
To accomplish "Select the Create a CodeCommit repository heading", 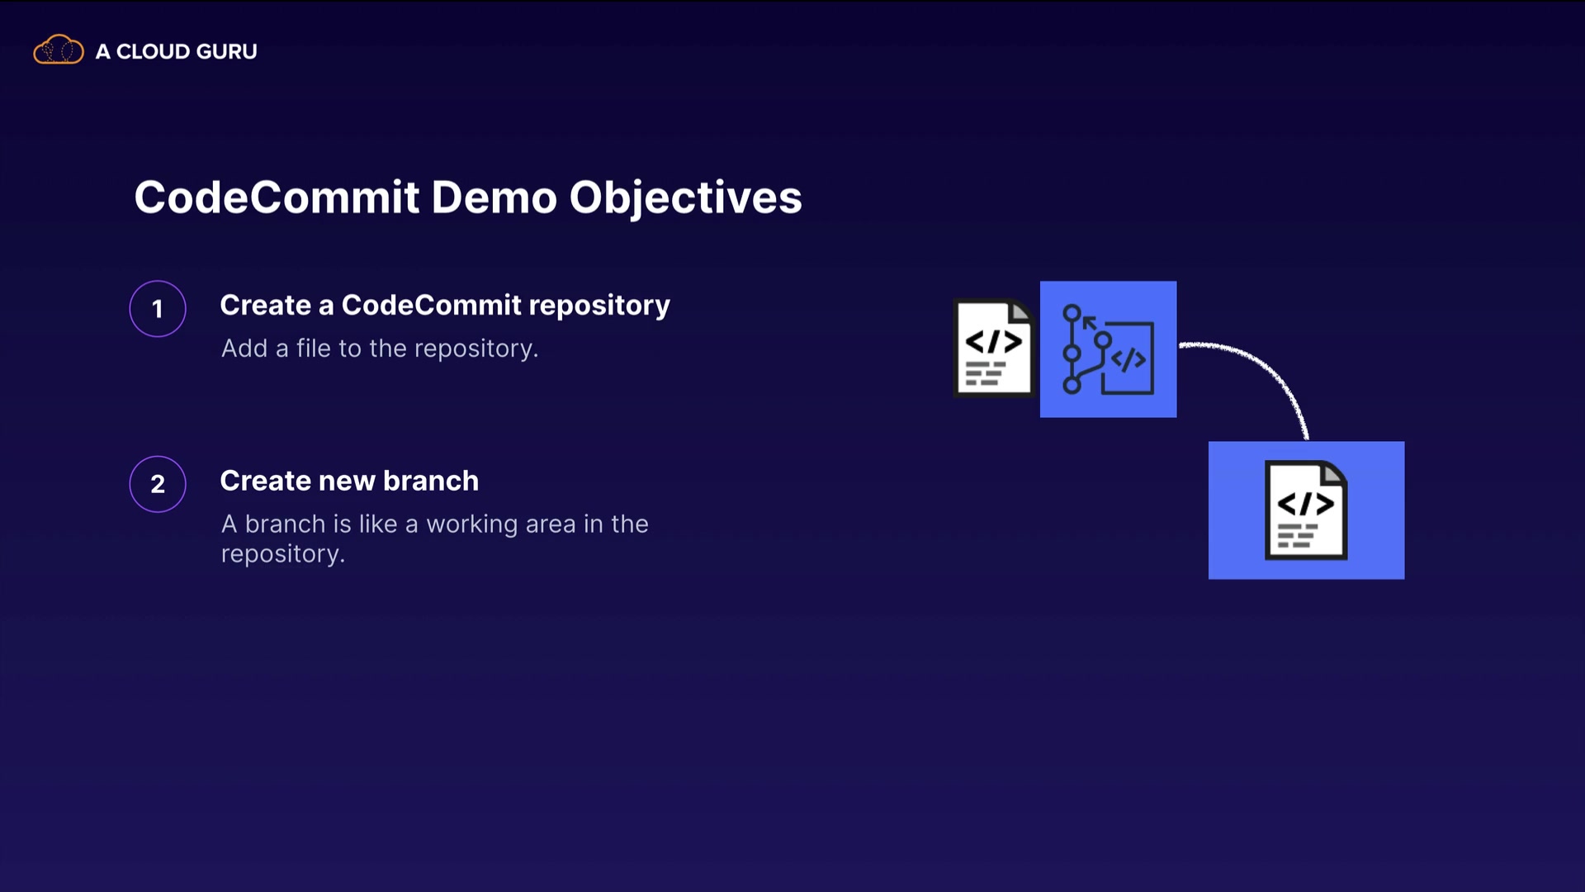I will pyautogui.click(x=444, y=305).
